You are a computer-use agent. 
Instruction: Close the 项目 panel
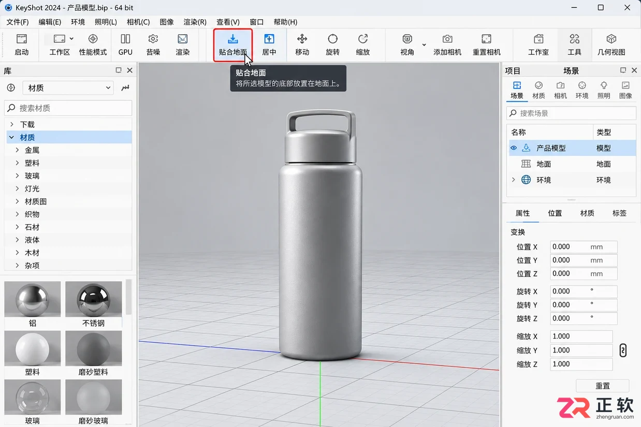pos(634,70)
